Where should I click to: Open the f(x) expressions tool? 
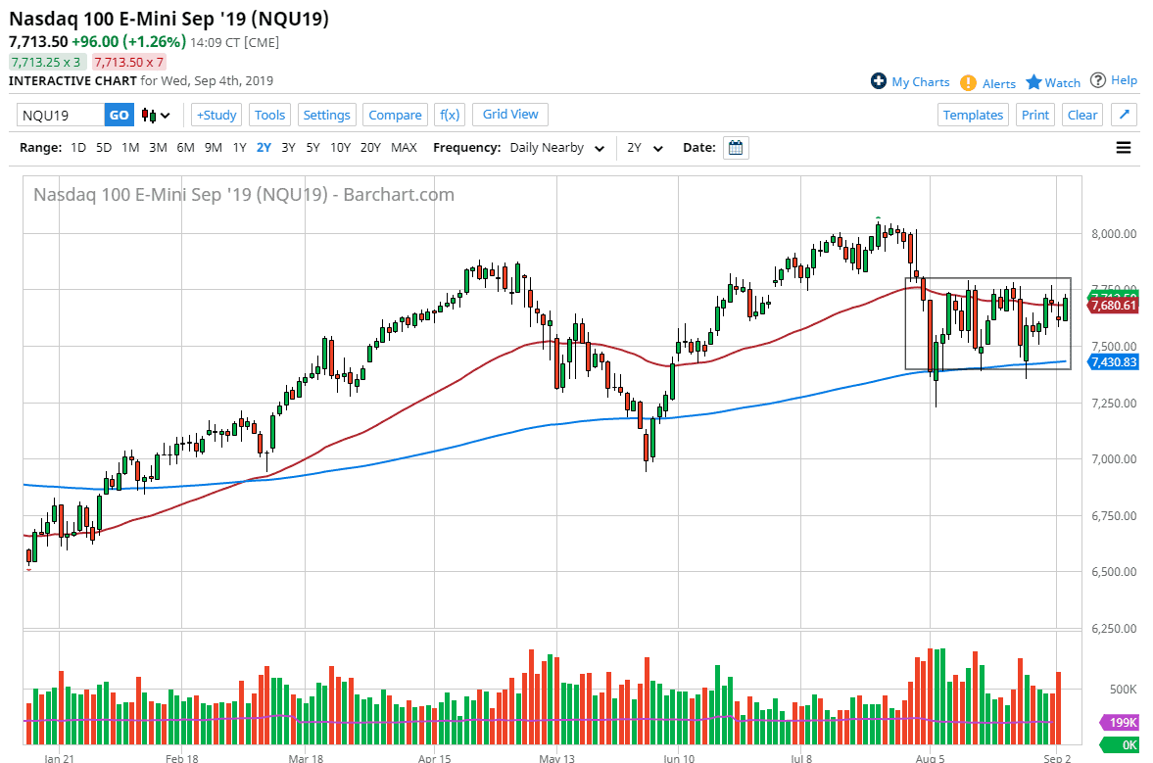450,115
